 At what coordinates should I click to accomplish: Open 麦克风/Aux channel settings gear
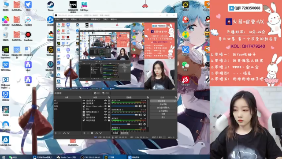[145, 106]
